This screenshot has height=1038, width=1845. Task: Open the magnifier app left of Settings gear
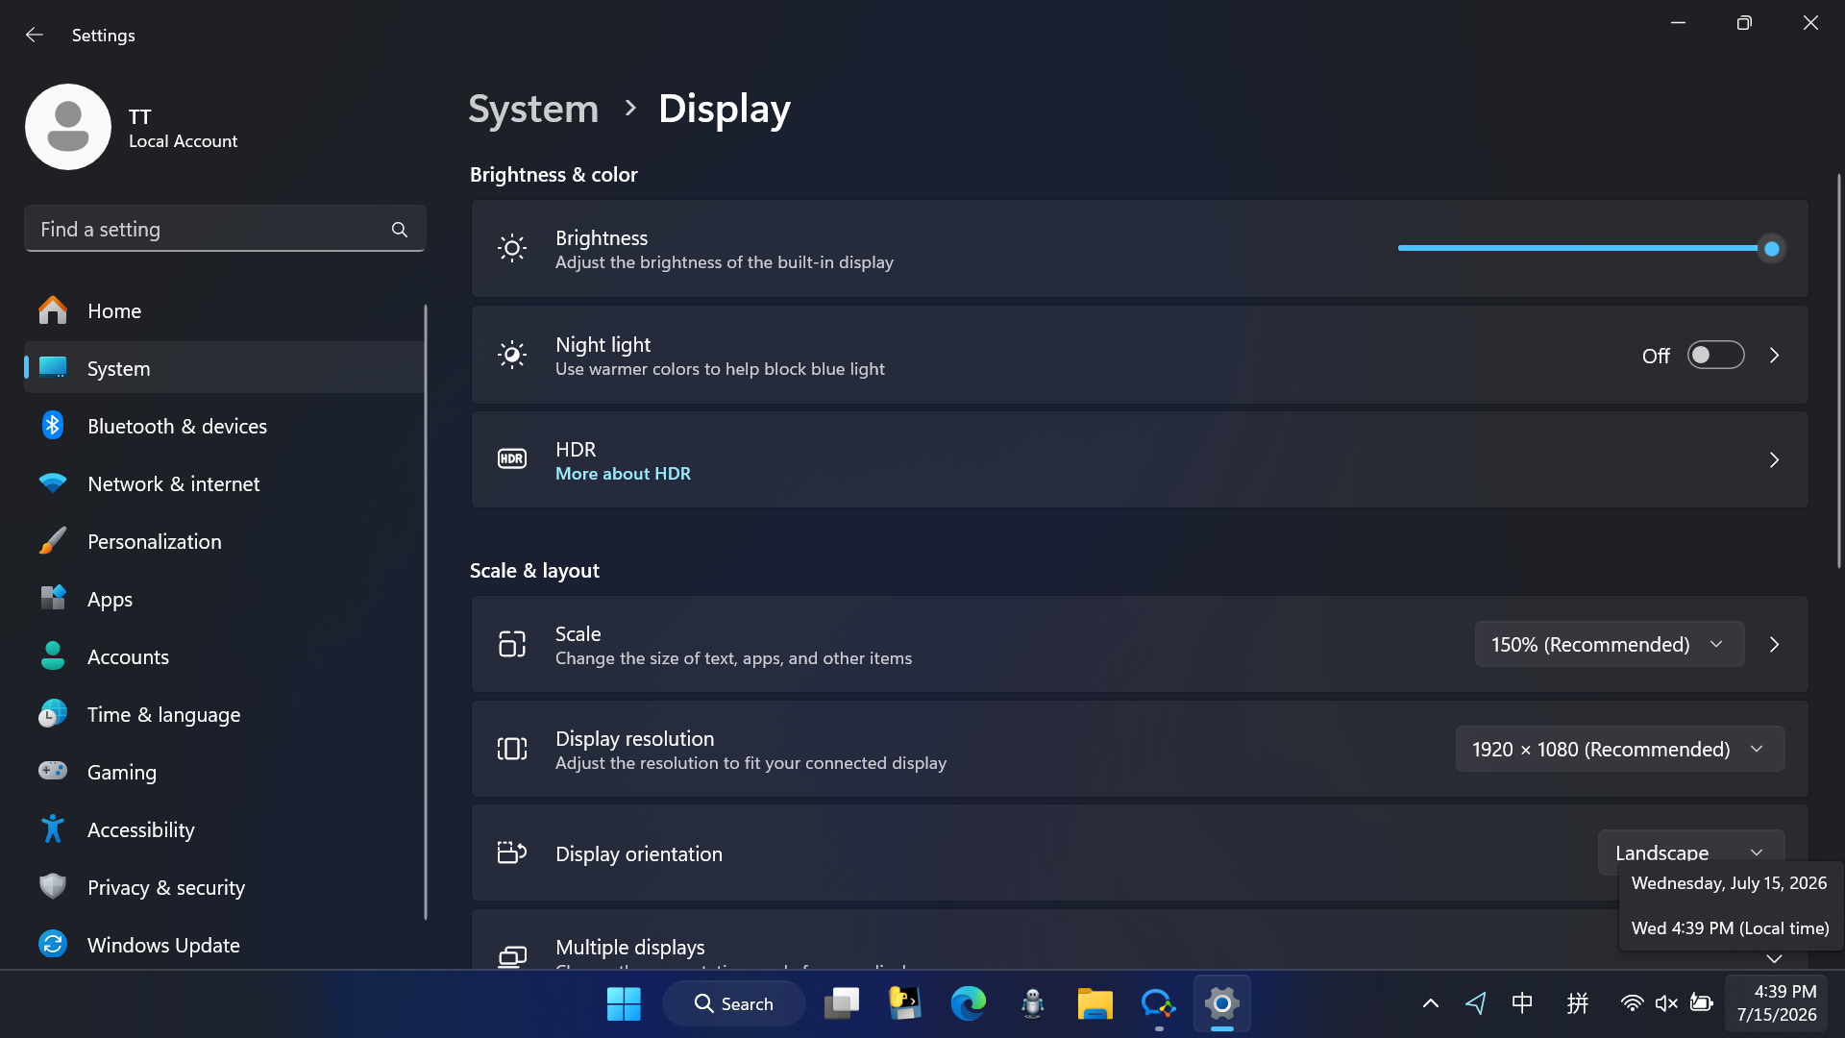pyautogui.click(x=1158, y=1004)
